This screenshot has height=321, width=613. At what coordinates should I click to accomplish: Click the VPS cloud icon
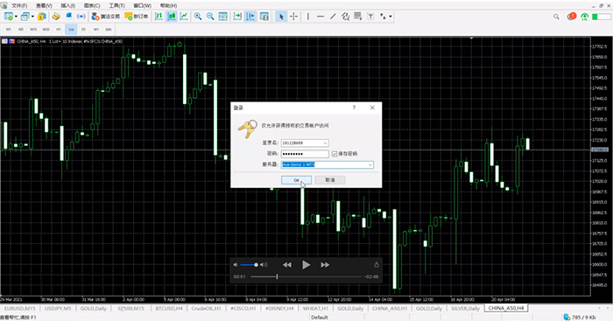pos(69,17)
